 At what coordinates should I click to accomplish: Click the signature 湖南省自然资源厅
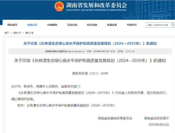(x=156, y=118)
